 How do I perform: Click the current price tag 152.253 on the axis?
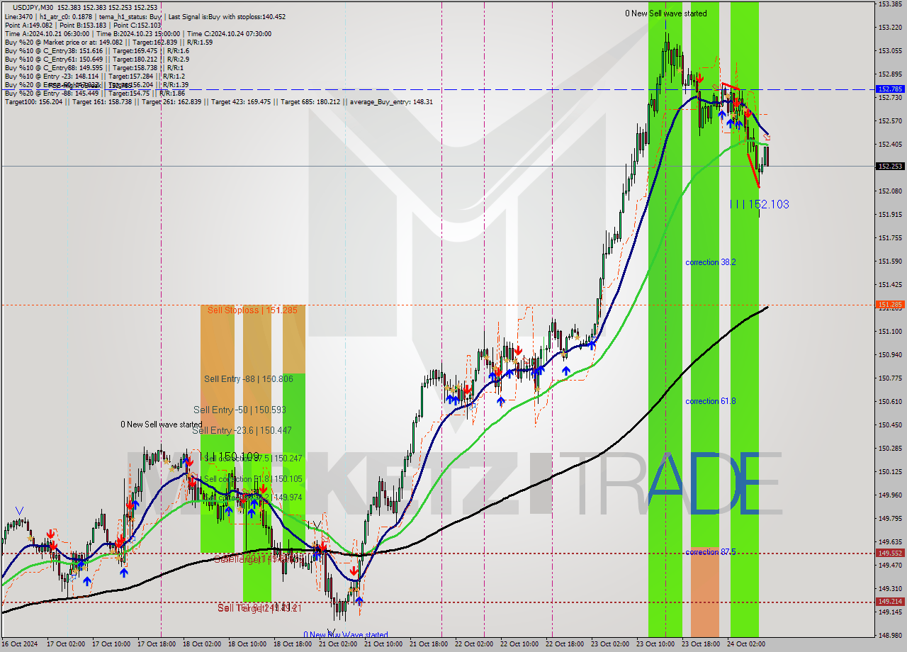(890, 166)
